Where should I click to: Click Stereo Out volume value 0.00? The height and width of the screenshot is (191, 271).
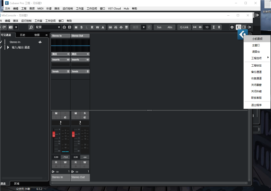(76, 157)
